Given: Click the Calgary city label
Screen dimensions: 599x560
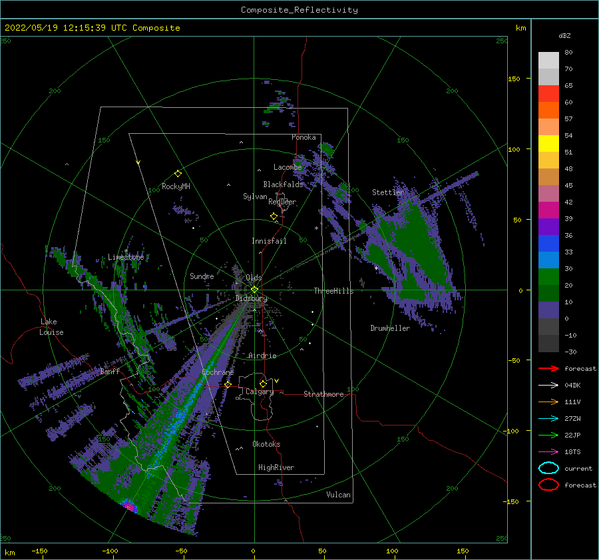Looking at the screenshot, I should [260, 392].
